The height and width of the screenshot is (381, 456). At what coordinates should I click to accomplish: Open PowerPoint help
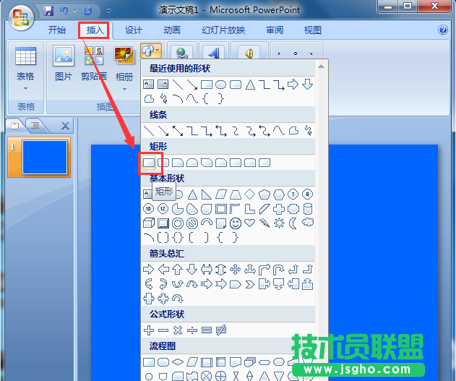point(443,30)
